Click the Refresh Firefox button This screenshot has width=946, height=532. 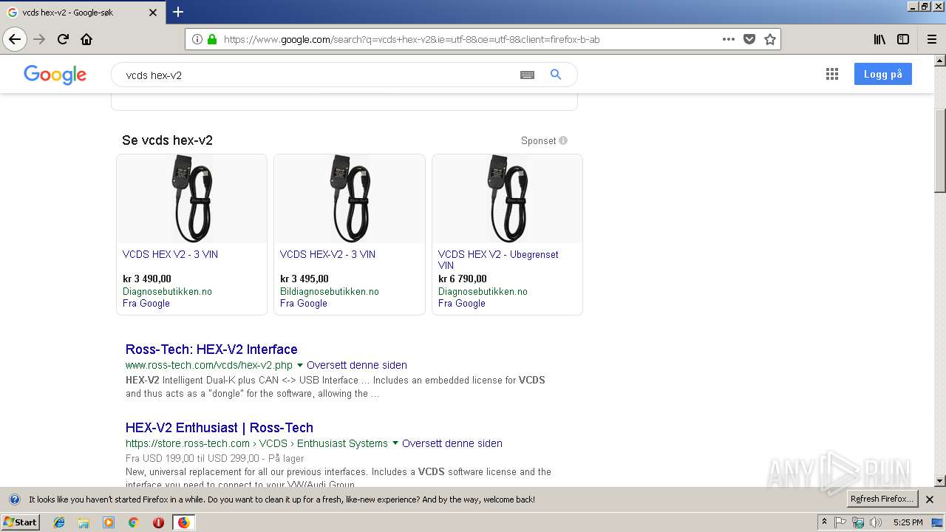[882, 499]
